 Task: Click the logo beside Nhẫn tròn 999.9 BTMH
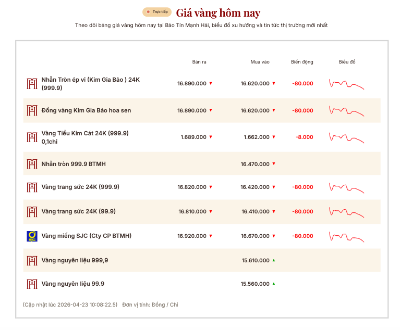(x=32, y=164)
